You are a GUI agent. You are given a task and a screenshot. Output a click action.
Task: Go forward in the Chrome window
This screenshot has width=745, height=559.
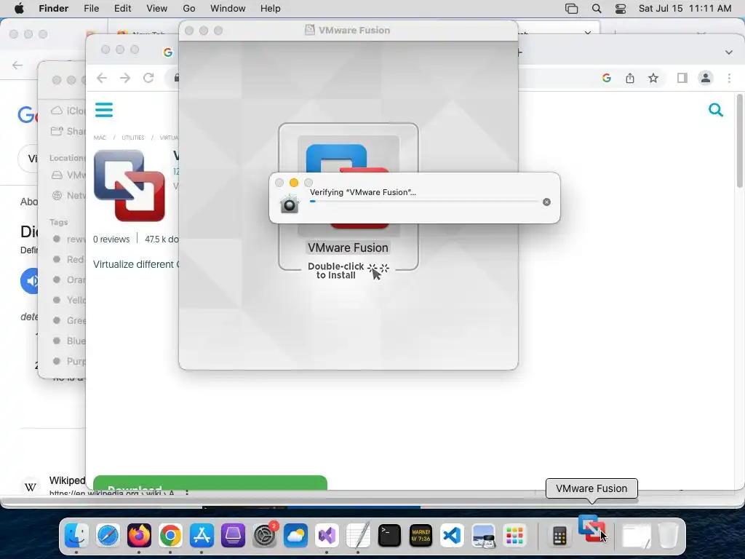coord(125,78)
